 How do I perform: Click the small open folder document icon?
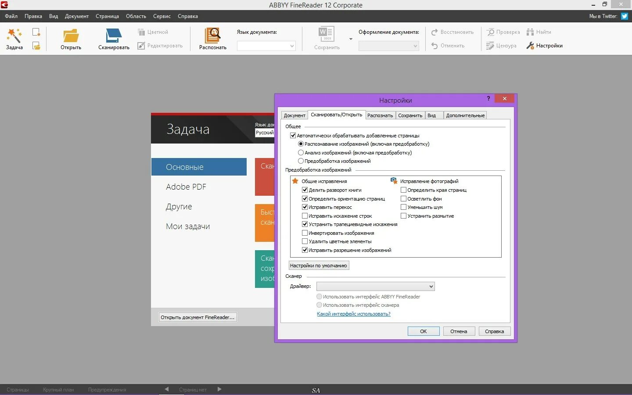point(36,46)
